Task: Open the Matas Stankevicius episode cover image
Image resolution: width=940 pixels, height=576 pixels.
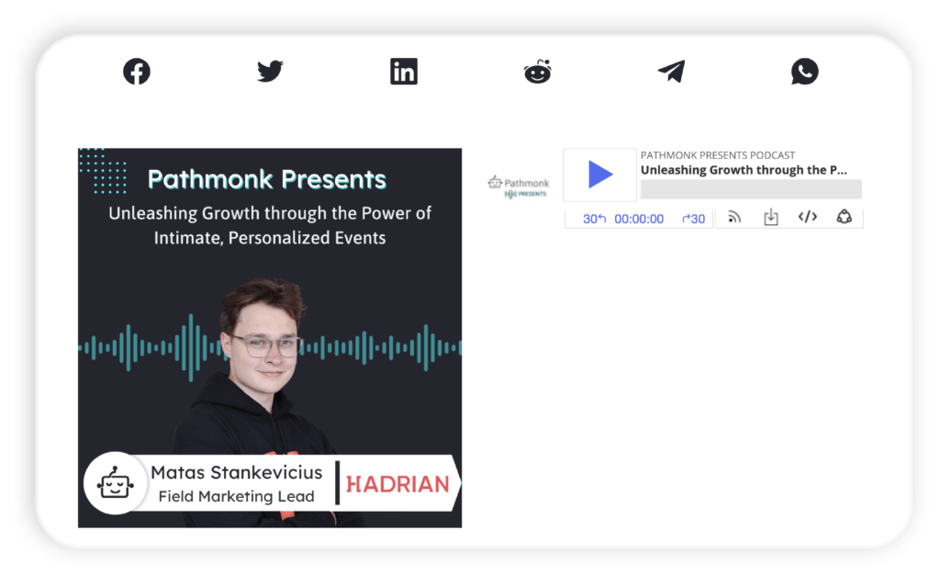Action: coord(270,337)
